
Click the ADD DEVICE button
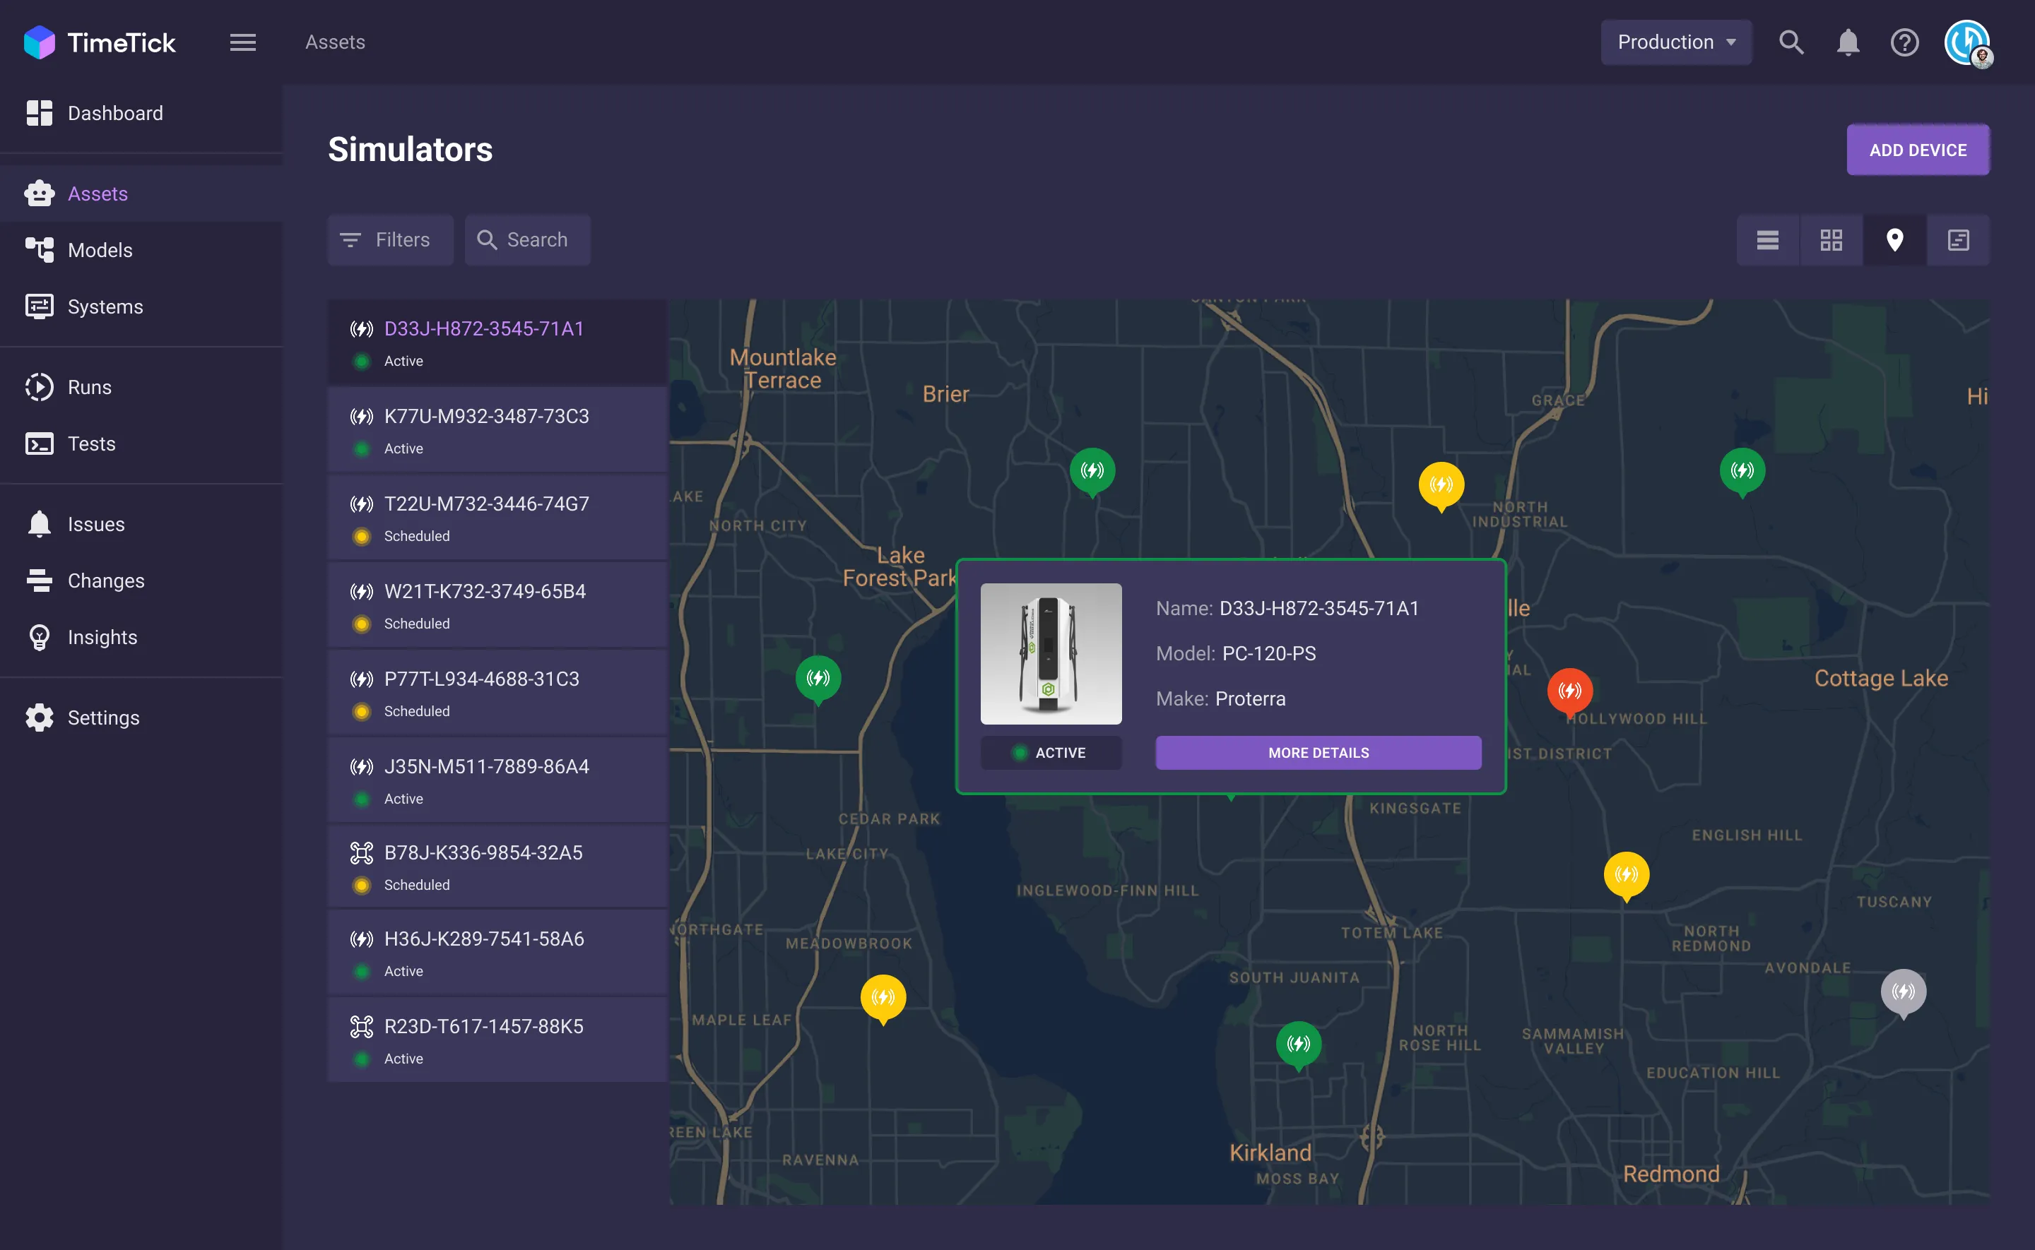pyautogui.click(x=1918, y=150)
